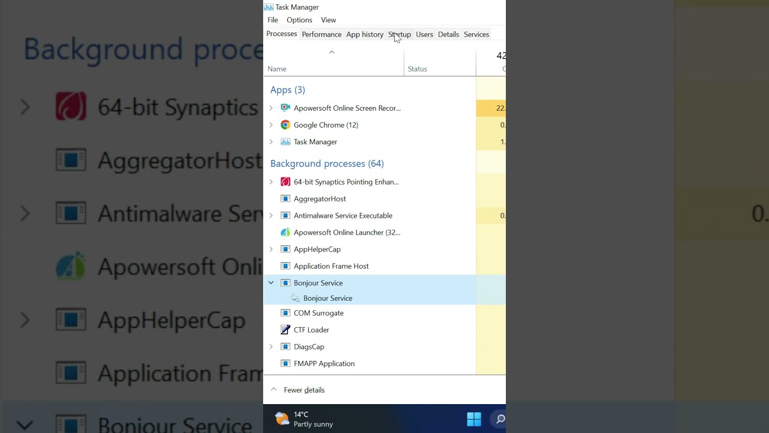Select the AppHelperCap process name
The width and height of the screenshot is (769, 433).
[x=317, y=249]
